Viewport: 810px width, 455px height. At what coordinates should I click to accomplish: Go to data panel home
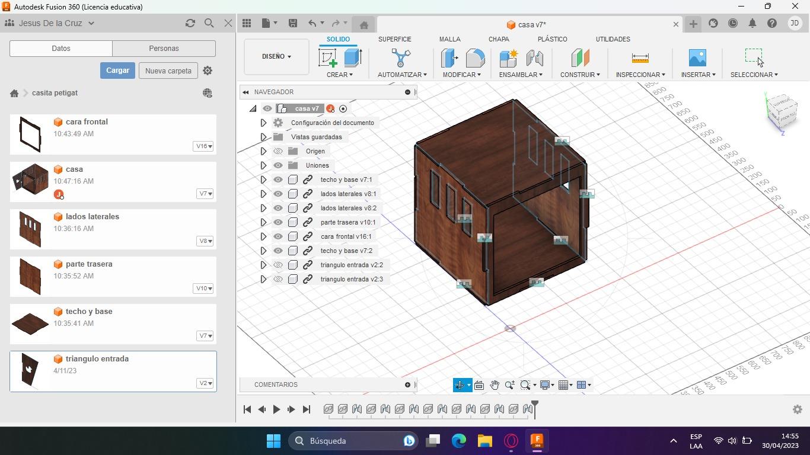(14, 93)
